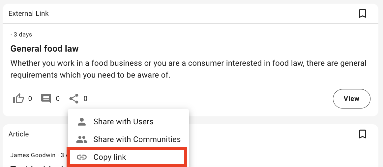The image size is (383, 167).
Task: Click the like count number
Action: (30, 99)
